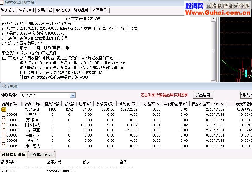The image size is (252, 172).
Task: Click the win rate value 87.86
Action: coord(87,109)
